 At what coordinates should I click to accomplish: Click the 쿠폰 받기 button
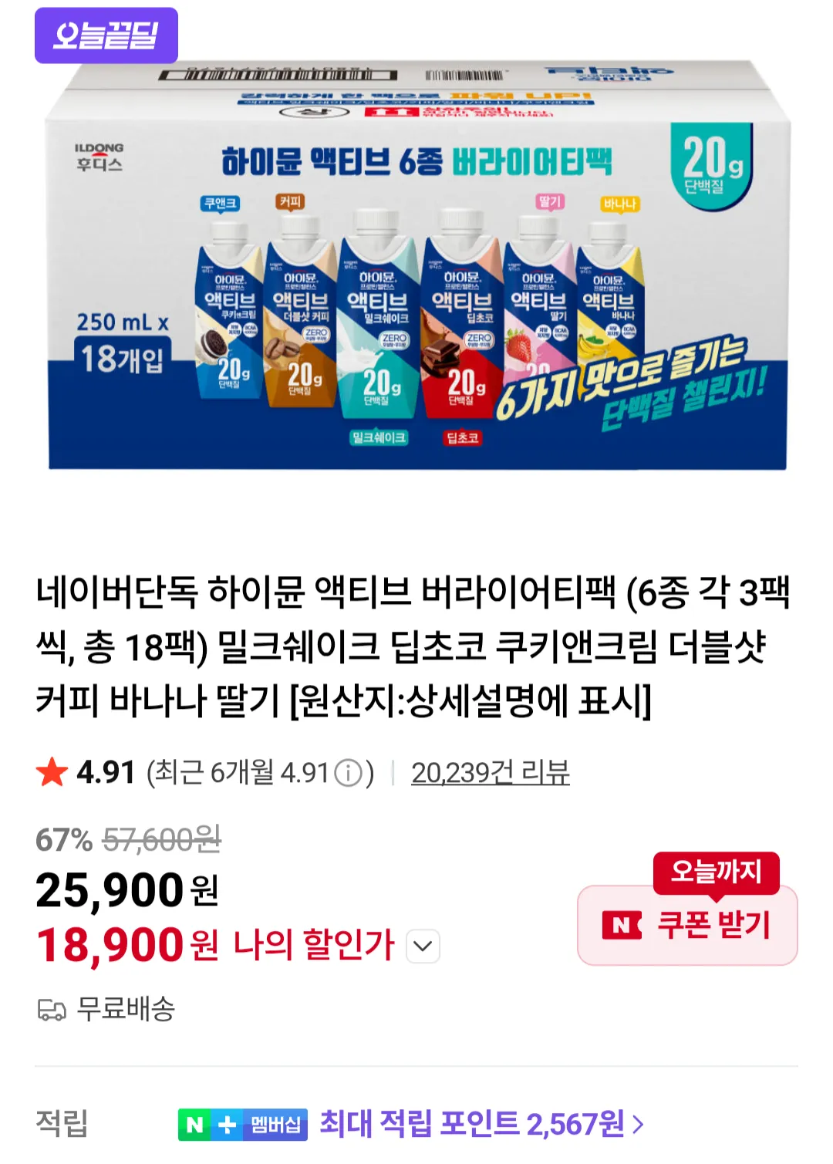point(687,925)
